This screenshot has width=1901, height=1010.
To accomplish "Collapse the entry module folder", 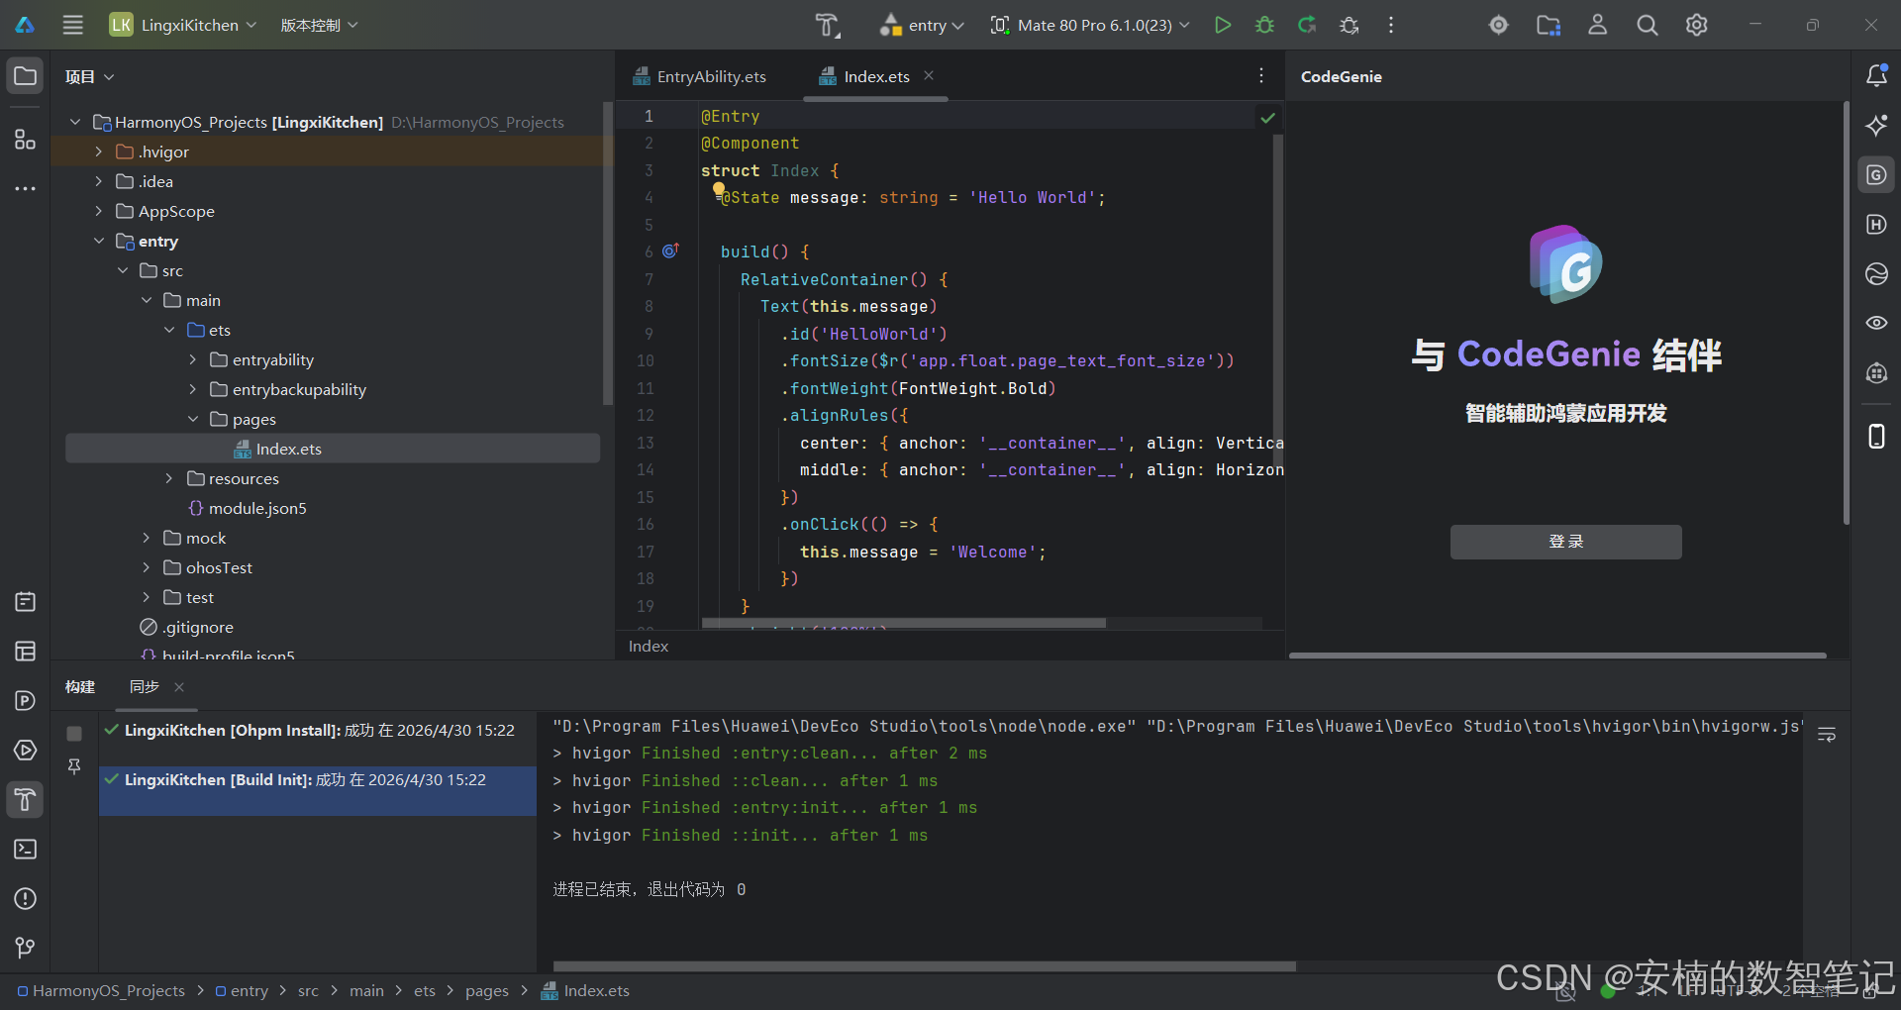I will [98, 241].
